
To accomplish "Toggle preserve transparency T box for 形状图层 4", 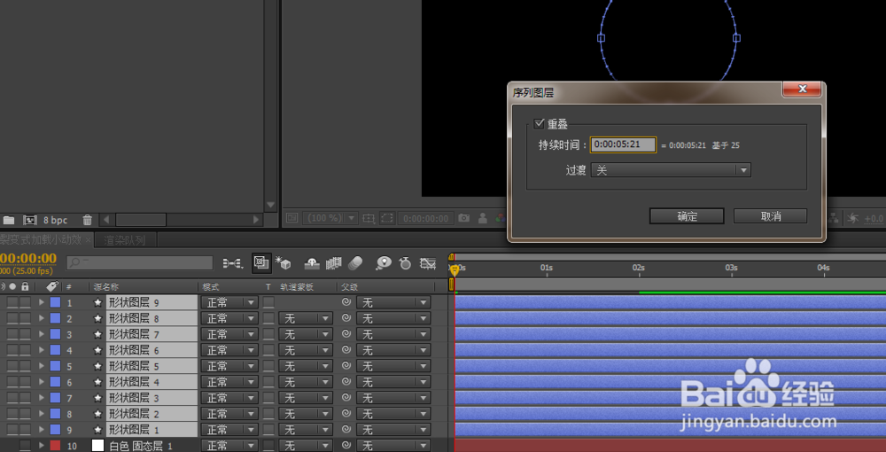I will tap(268, 381).
